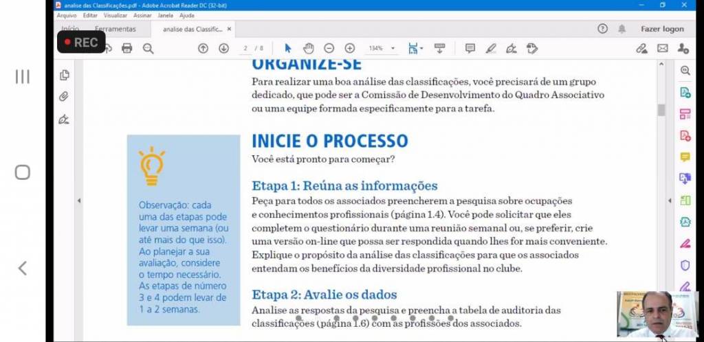Click the Fazer logon button
The height and width of the screenshot is (342, 704).
pyautogui.click(x=662, y=29)
